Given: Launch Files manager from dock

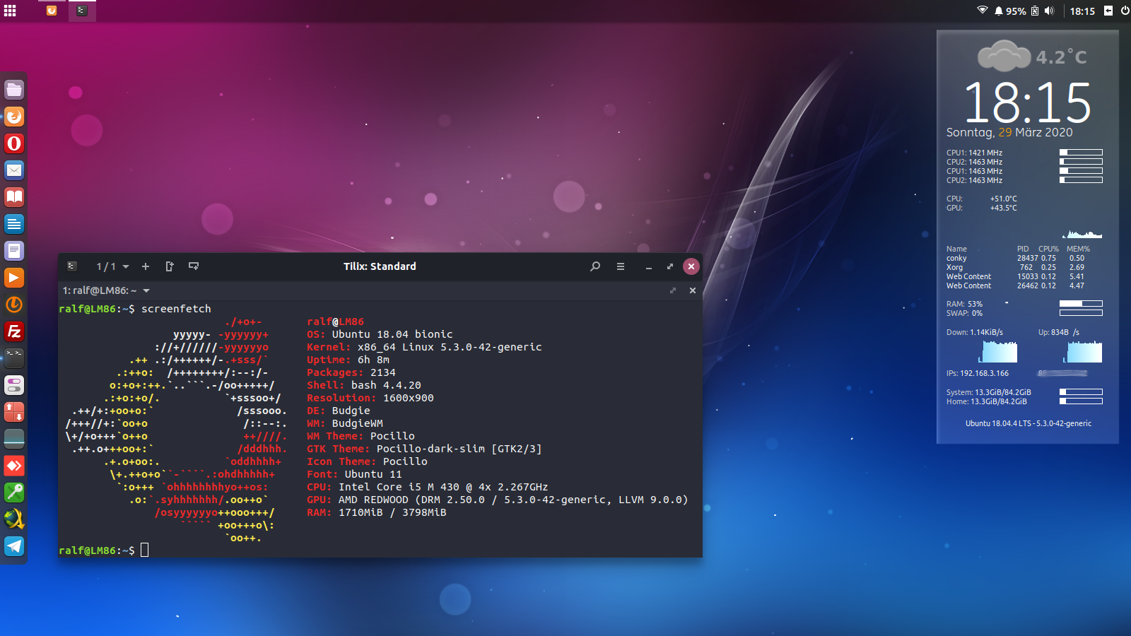Looking at the screenshot, I should [x=14, y=90].
